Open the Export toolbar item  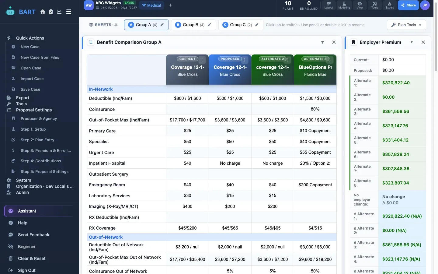(x=389, y=5)
